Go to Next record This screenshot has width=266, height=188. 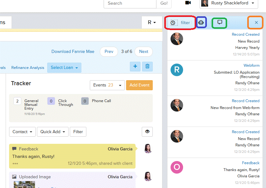[144, 52]
